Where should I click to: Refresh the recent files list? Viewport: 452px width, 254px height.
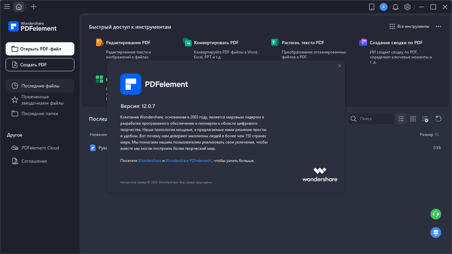pyautogui.click(x=438, y=119)
